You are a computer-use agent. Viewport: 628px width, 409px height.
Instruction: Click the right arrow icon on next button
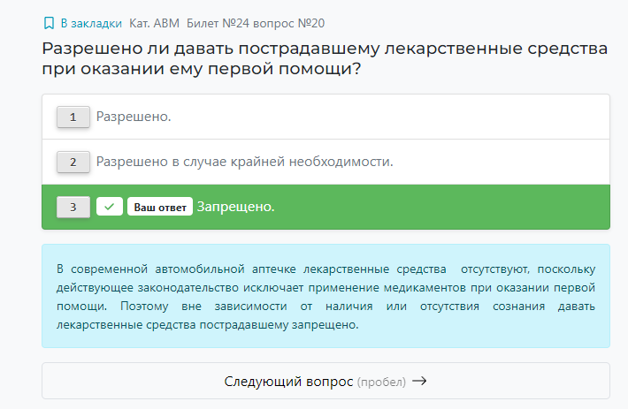pos(420,381)
